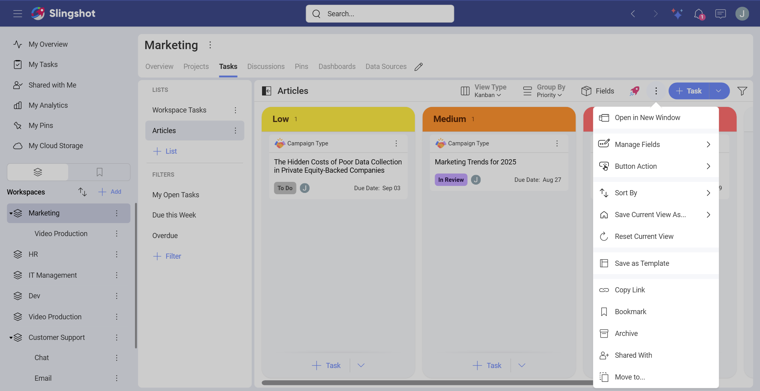Viewport: 760px width, 391px height.
Task: Collapse the Marketing workspace chevron
Action: pos(11,213)
